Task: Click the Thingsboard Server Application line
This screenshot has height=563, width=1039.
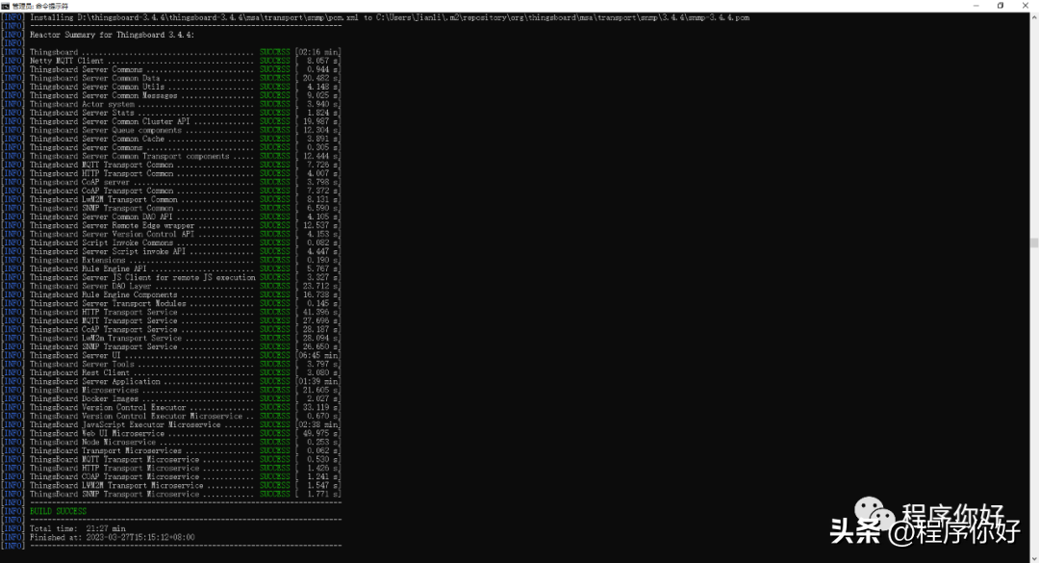Action: tap(94, 381)
